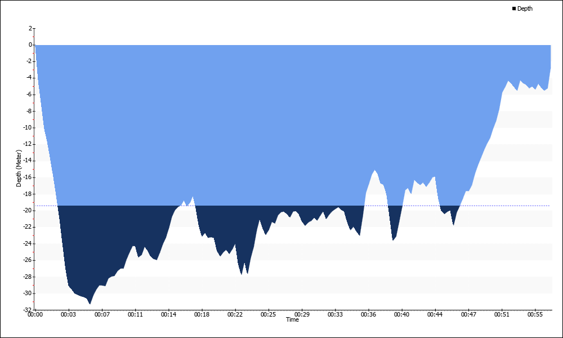The image size is (563, 338).
Task: Click the -16 depth axis label
Action: (x=28, y=177)
